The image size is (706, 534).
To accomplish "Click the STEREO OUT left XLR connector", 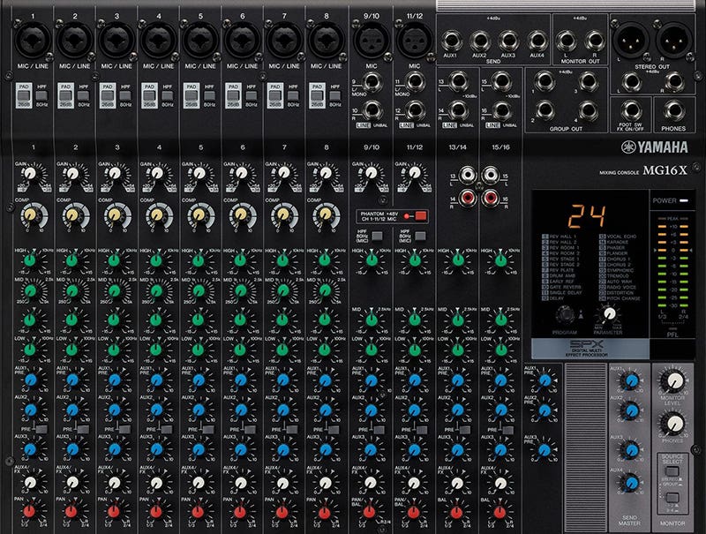I will pyautogui.click(x=630, y=40).
